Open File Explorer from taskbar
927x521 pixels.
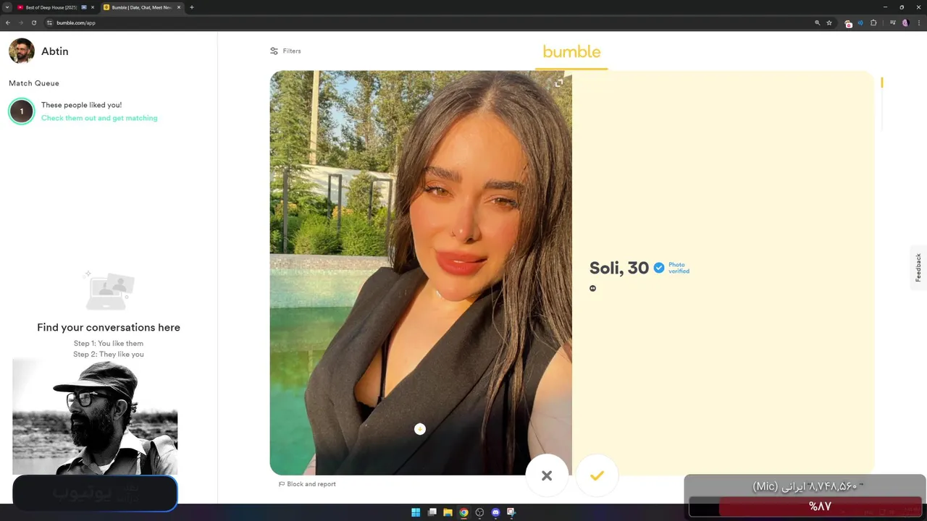(448, 512)
